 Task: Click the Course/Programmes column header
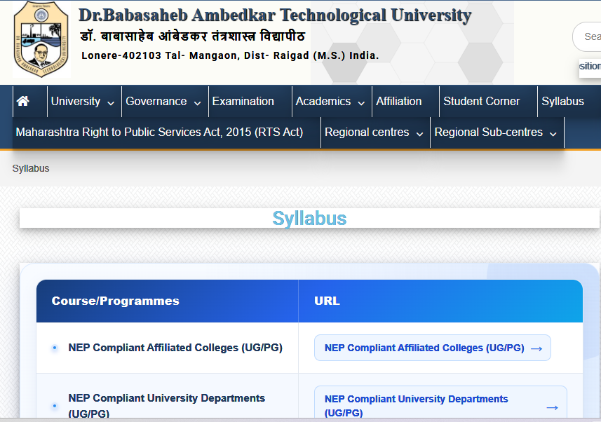point(116,301)
